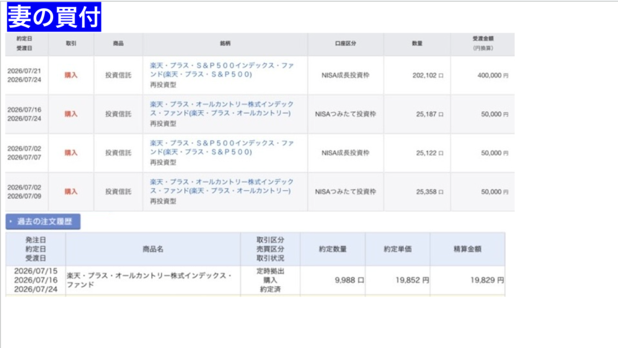Click NISA成長投資枠 in the 25,122 口 row
Image resolution: width=618 pixels, height=348 pixels.
345,153
